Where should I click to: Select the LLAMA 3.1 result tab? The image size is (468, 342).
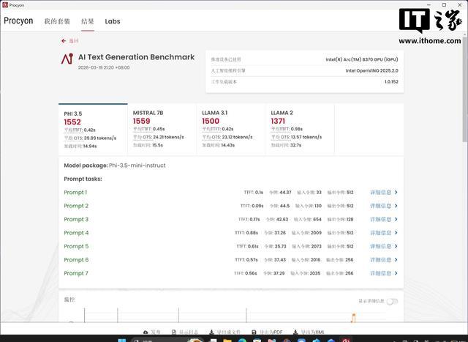pos(231,130)
